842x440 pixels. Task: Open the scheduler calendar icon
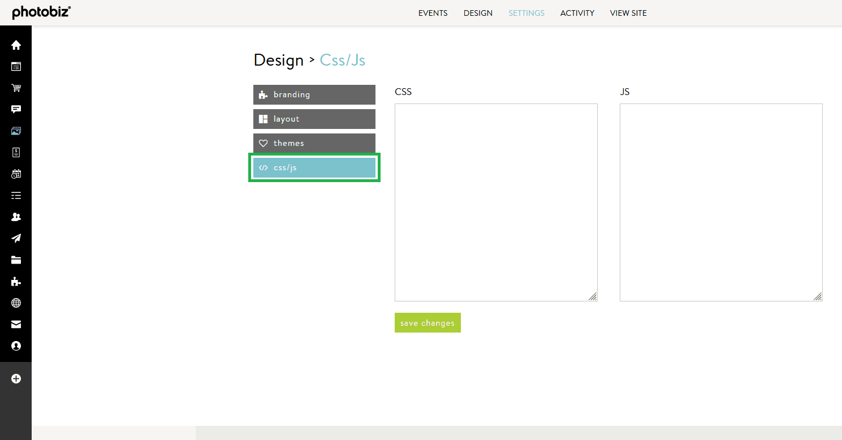pyautogui.click(x=16, y=174)
